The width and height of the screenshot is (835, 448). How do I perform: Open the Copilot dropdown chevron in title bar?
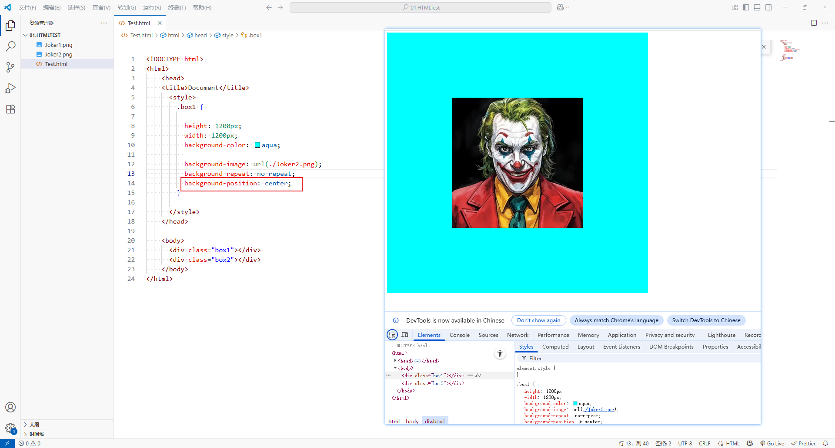(x=567, y=7)
